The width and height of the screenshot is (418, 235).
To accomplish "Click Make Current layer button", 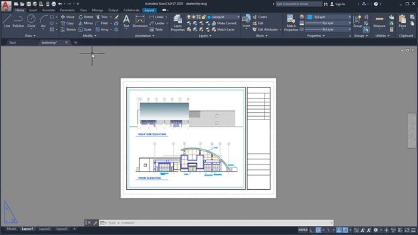I will click(224, 23).
